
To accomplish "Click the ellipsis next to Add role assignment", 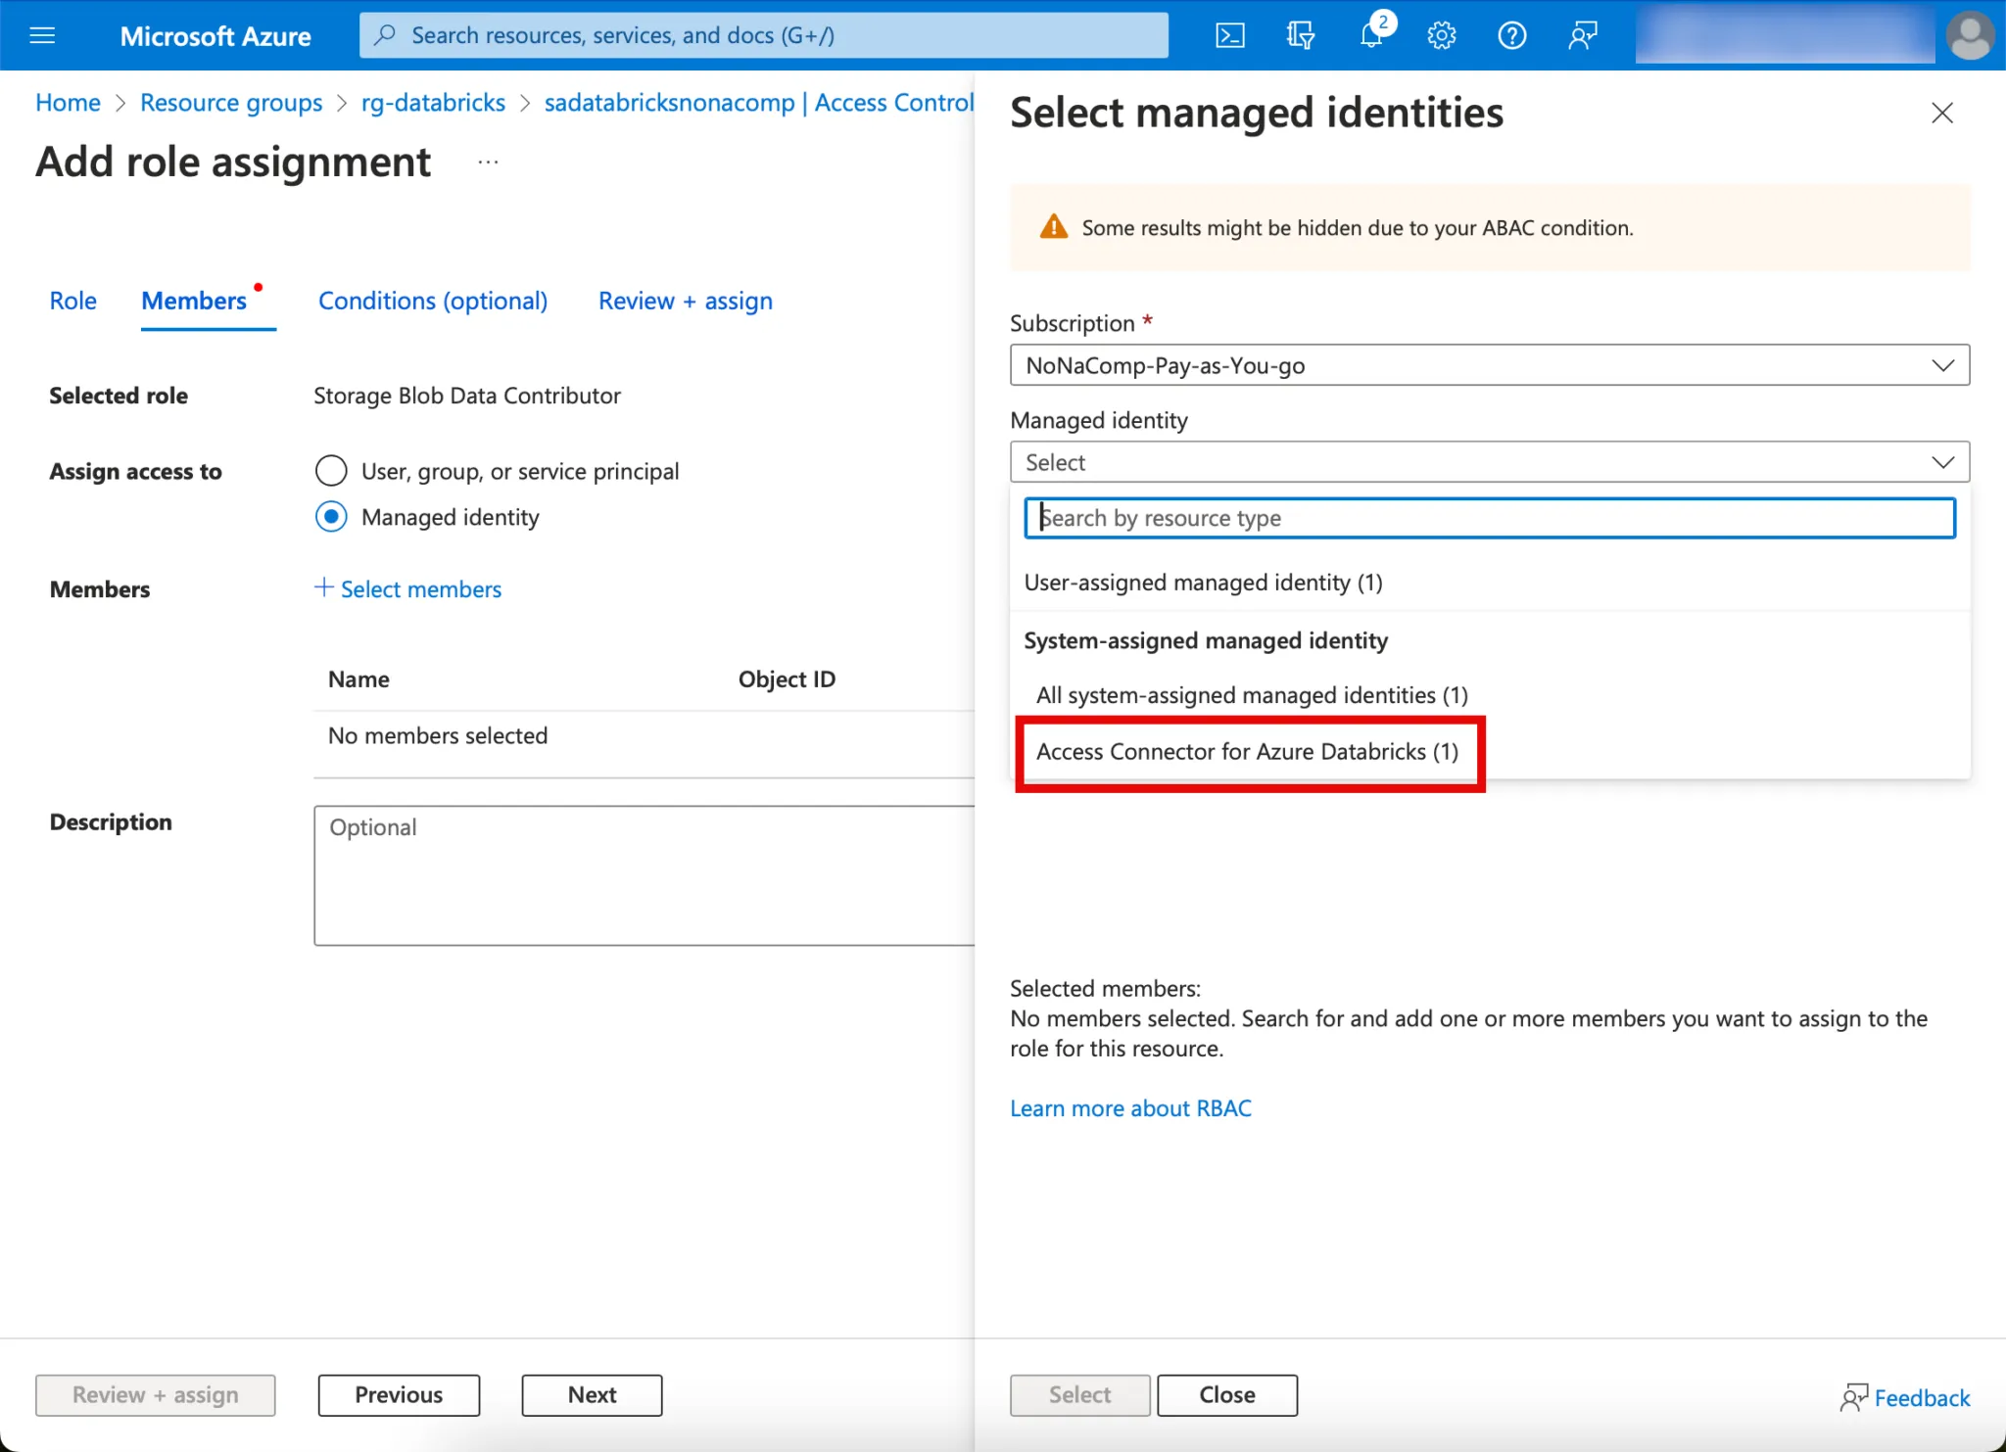I will coord(488,162).
